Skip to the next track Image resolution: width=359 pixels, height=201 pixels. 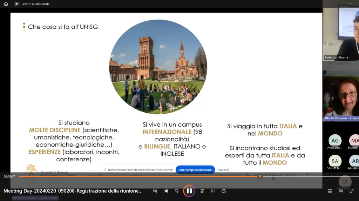coord(213,191)
